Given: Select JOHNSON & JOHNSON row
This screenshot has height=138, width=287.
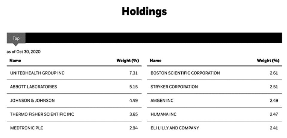Looking at the screenshot, I should click(x=74, y=100).
